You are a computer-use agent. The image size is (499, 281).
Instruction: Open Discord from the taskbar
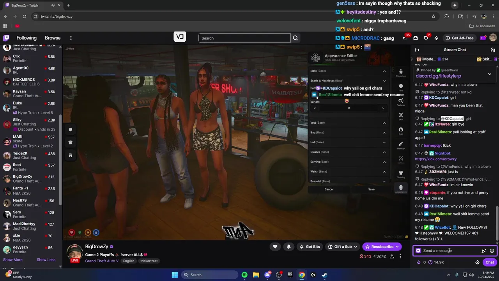pos(267,275)
